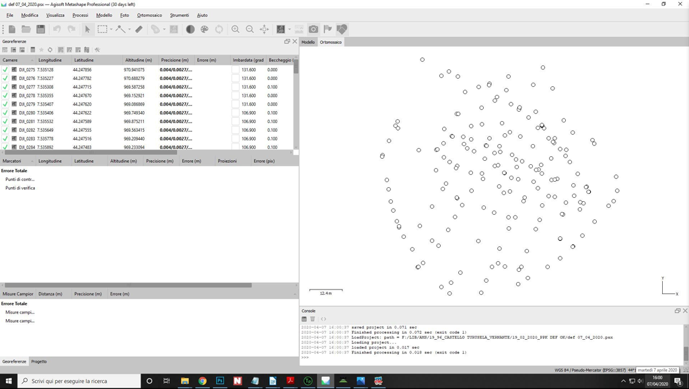Click the Save project icon

tap(41, 30)
